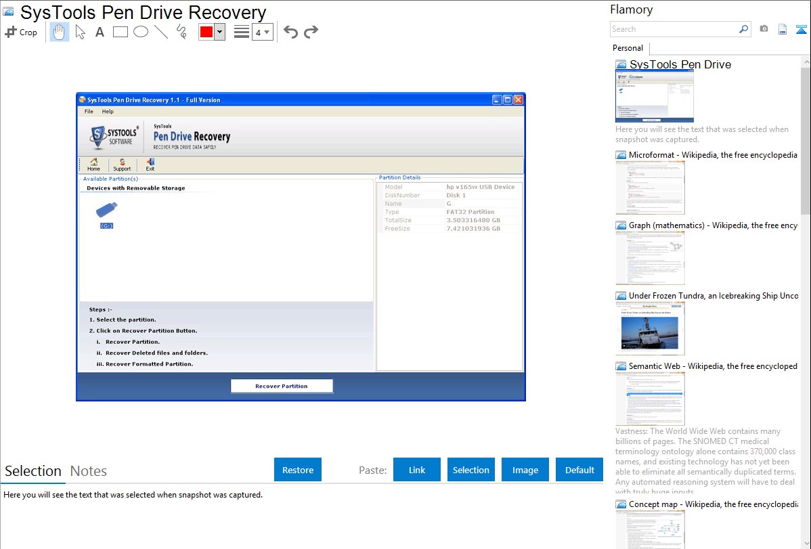Image resolution: width=811 pixels, height=549 pixels.
Task: Click the sidebar vertical scrollbar
Action: [x=806, y=139]
